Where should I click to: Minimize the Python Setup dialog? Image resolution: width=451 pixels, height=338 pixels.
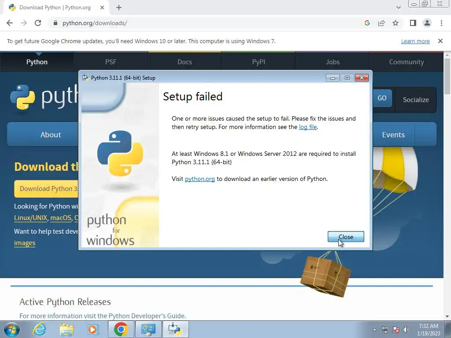click(333, 78)
